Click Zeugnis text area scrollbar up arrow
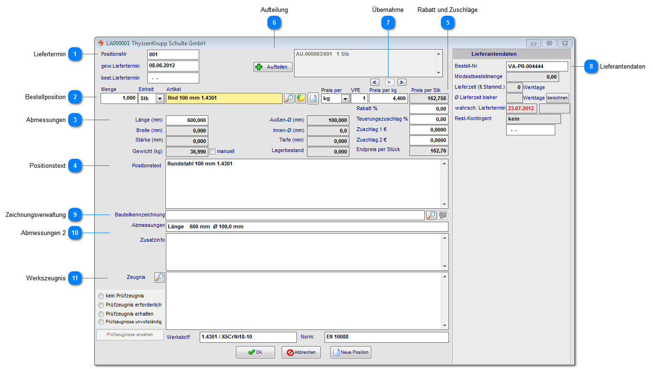This screenshot has width=653, height=369. [445, 277]
